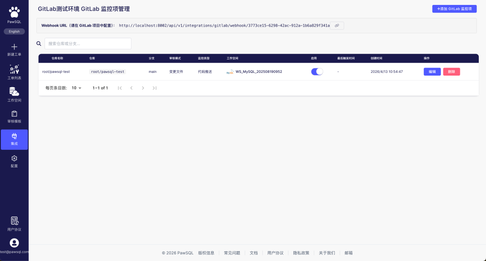Go to 工作空间 in the sidebar
Viewport: 486px width, 261px height.
tap(14, 94)
